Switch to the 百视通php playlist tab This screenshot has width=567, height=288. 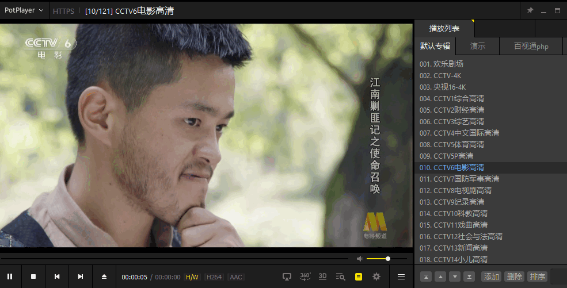pos(531,47)
